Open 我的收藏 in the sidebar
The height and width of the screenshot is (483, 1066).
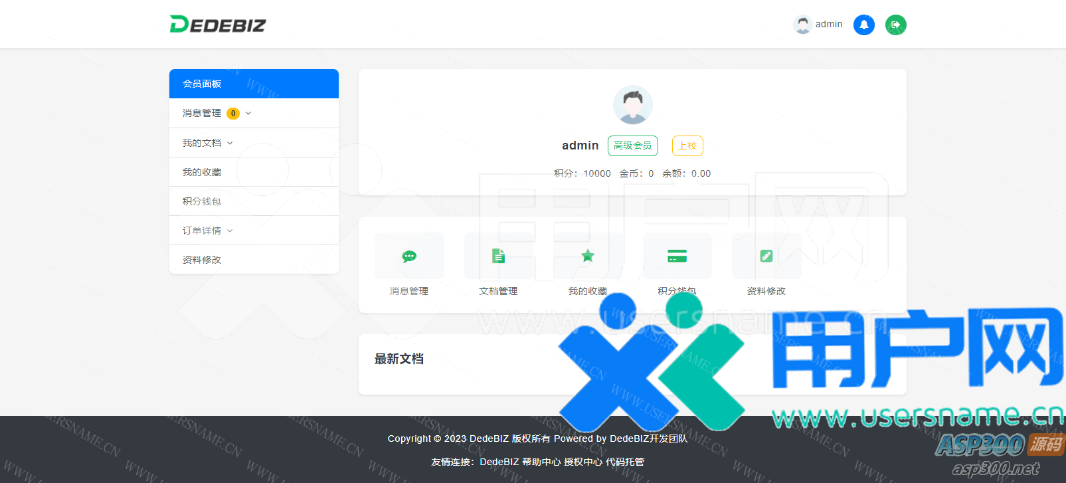(x=202, y=172)
